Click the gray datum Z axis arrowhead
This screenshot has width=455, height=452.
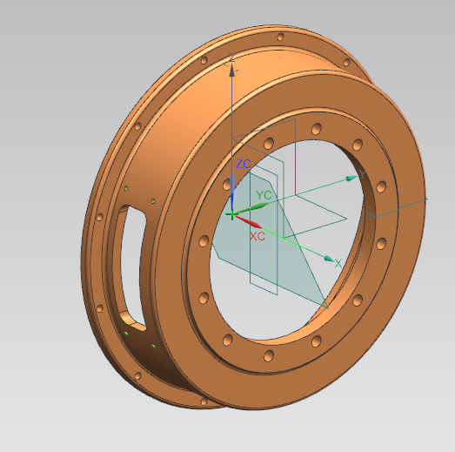pyautogui.click(x=232, y=71)
